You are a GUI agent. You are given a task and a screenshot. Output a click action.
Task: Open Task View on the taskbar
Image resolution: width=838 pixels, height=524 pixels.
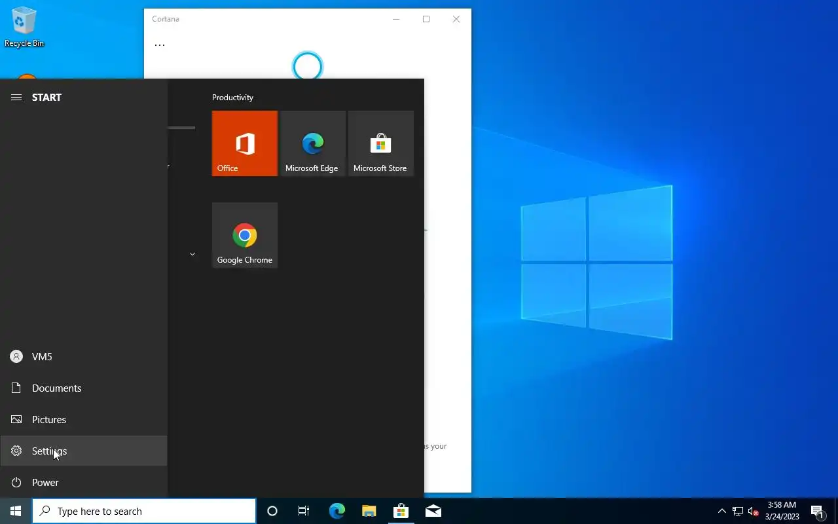pyautogui.click(x=304, y=511)
